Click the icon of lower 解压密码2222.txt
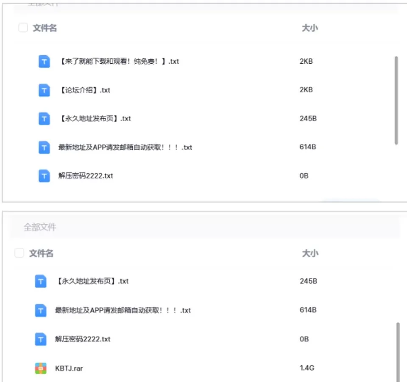Viewport: 407px width, 382px height. [x=41, y=339]
